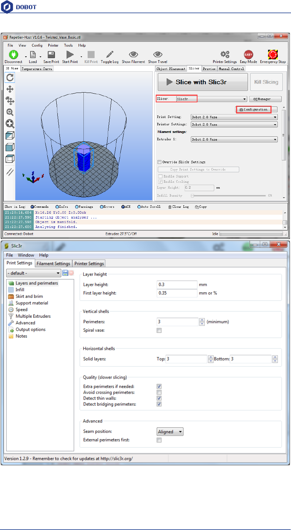Click the Load file icon
291x530 pixels.
tap(33, 55)
